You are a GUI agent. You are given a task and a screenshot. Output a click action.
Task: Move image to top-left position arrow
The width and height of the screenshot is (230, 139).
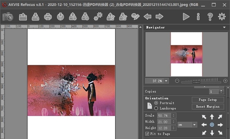pos(204,117)
